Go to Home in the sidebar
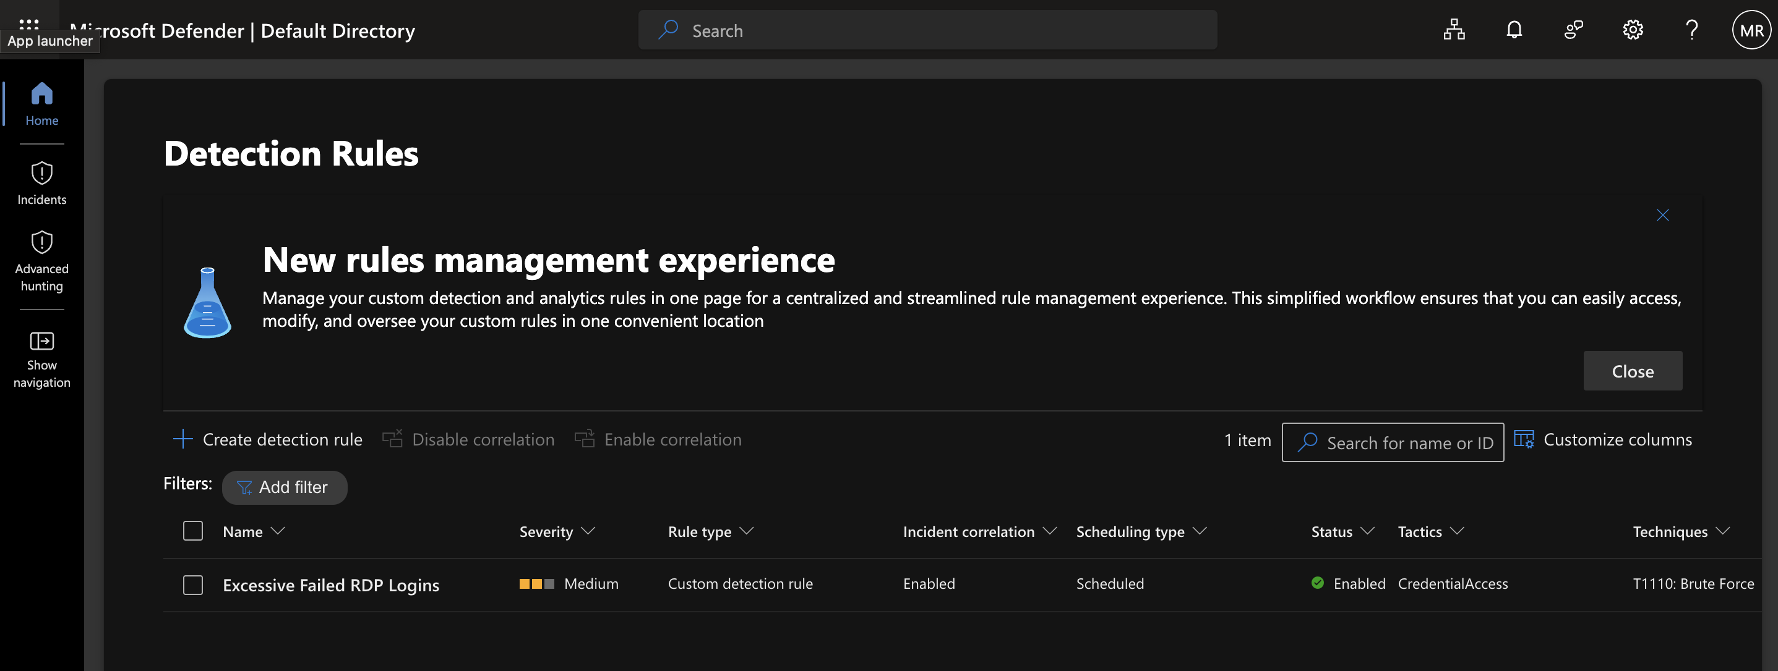This screenshot has height=671, width=1778. pyautogui.click(x=41, y=103)
